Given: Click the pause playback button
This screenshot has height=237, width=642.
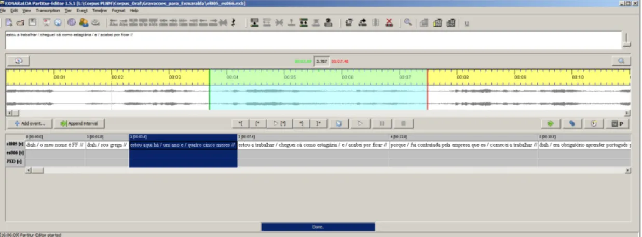Looking at the screenshot, I should pyautogui.click(x=382, y=123).
